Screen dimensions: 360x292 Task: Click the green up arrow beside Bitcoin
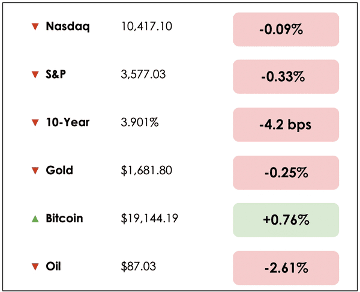click(x=35, y=218)
